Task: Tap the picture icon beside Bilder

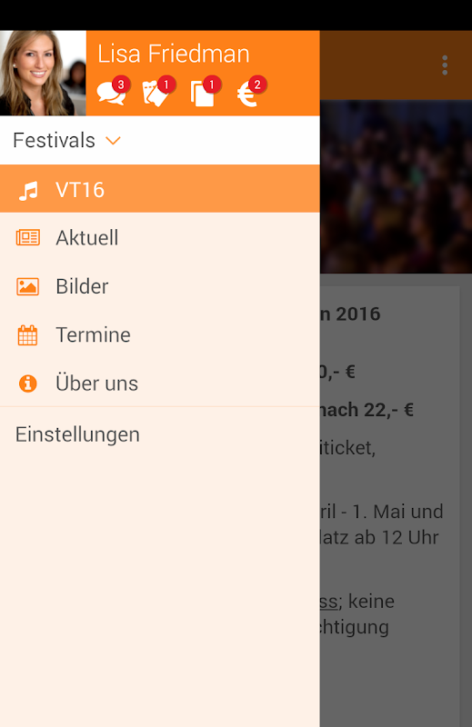Action: click(28, 286)
